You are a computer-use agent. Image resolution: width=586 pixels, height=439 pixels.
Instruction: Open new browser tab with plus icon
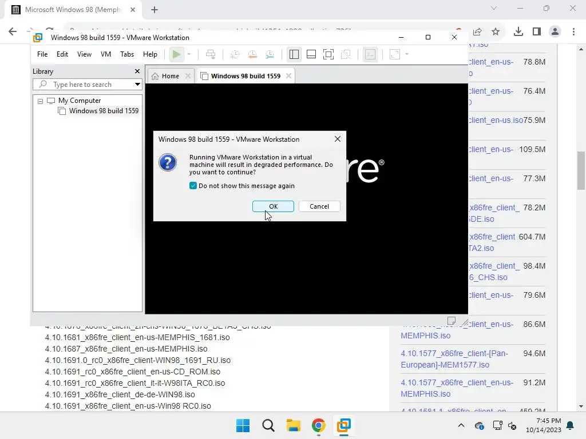(155, 10)
